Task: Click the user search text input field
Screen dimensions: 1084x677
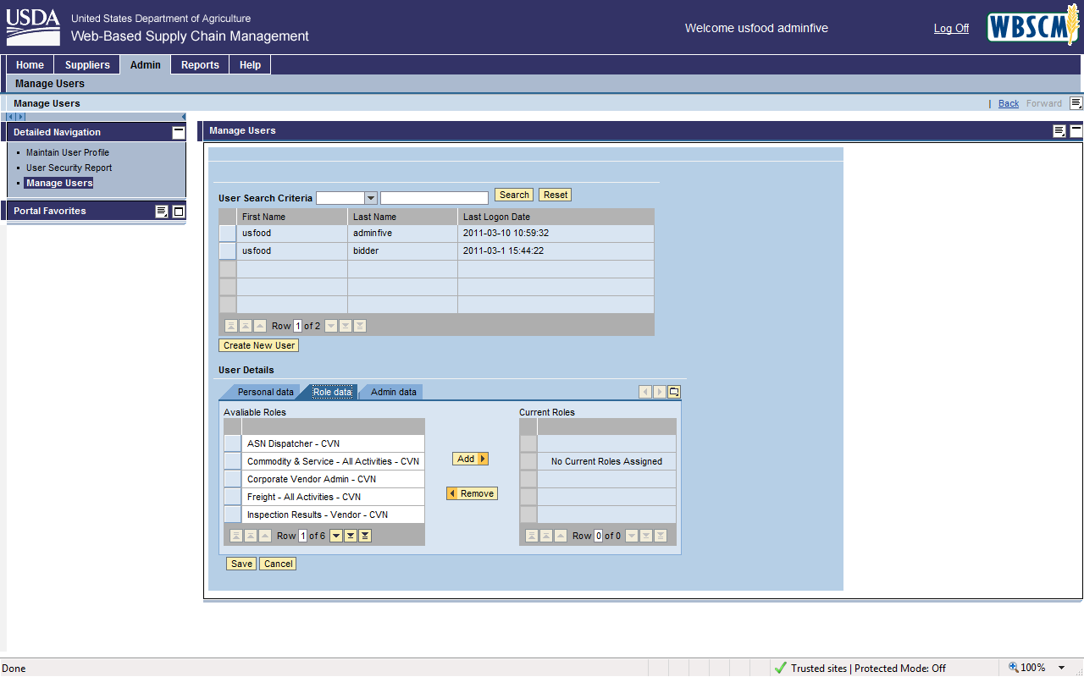Action: click(x=434, y=198)
